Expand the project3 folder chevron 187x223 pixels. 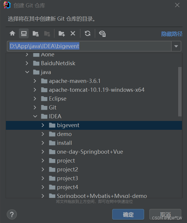click(43, 178)
